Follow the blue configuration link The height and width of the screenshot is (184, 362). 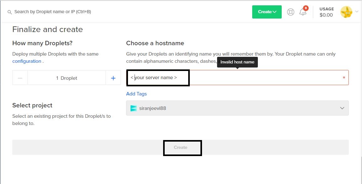tap(27, 61)
